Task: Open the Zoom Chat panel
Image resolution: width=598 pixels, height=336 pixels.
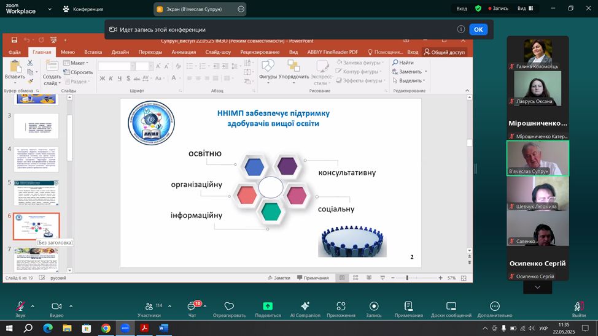Action: (191, 307)
